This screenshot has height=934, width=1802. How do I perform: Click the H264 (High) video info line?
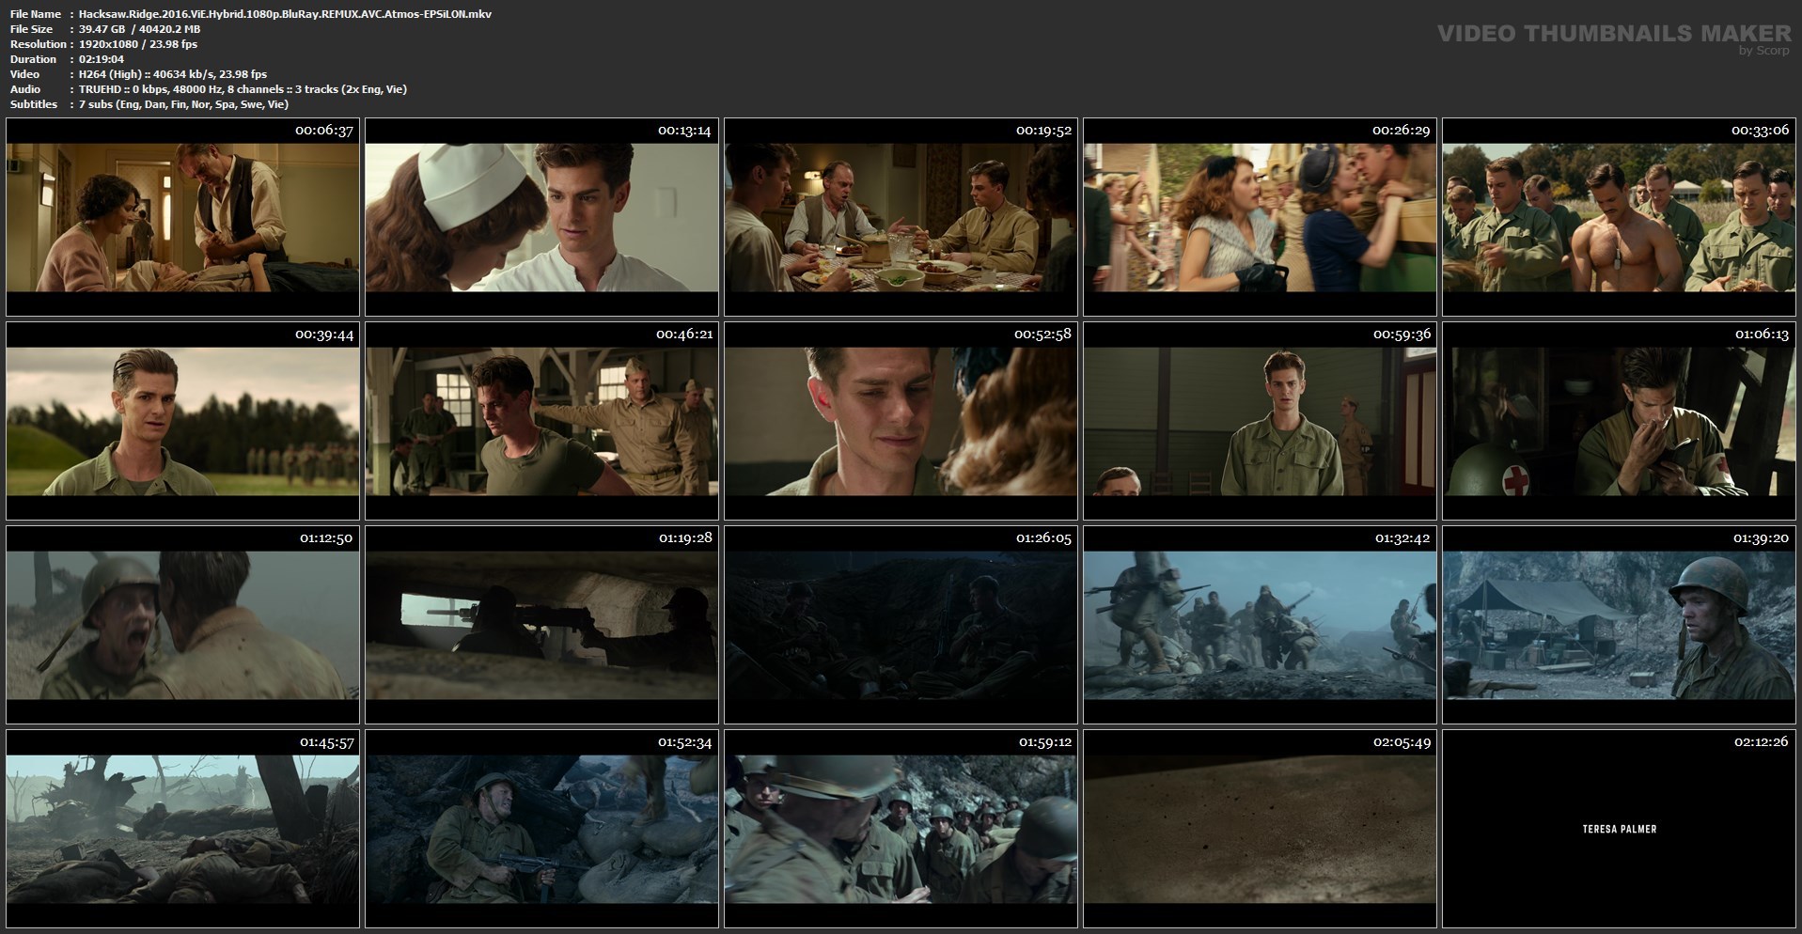pos(173,74)
